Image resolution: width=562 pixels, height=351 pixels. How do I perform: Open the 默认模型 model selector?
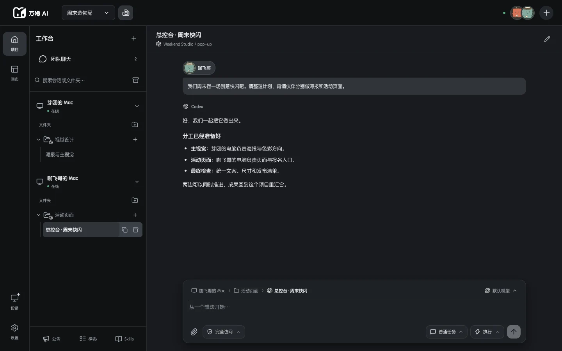pos(501,291)
